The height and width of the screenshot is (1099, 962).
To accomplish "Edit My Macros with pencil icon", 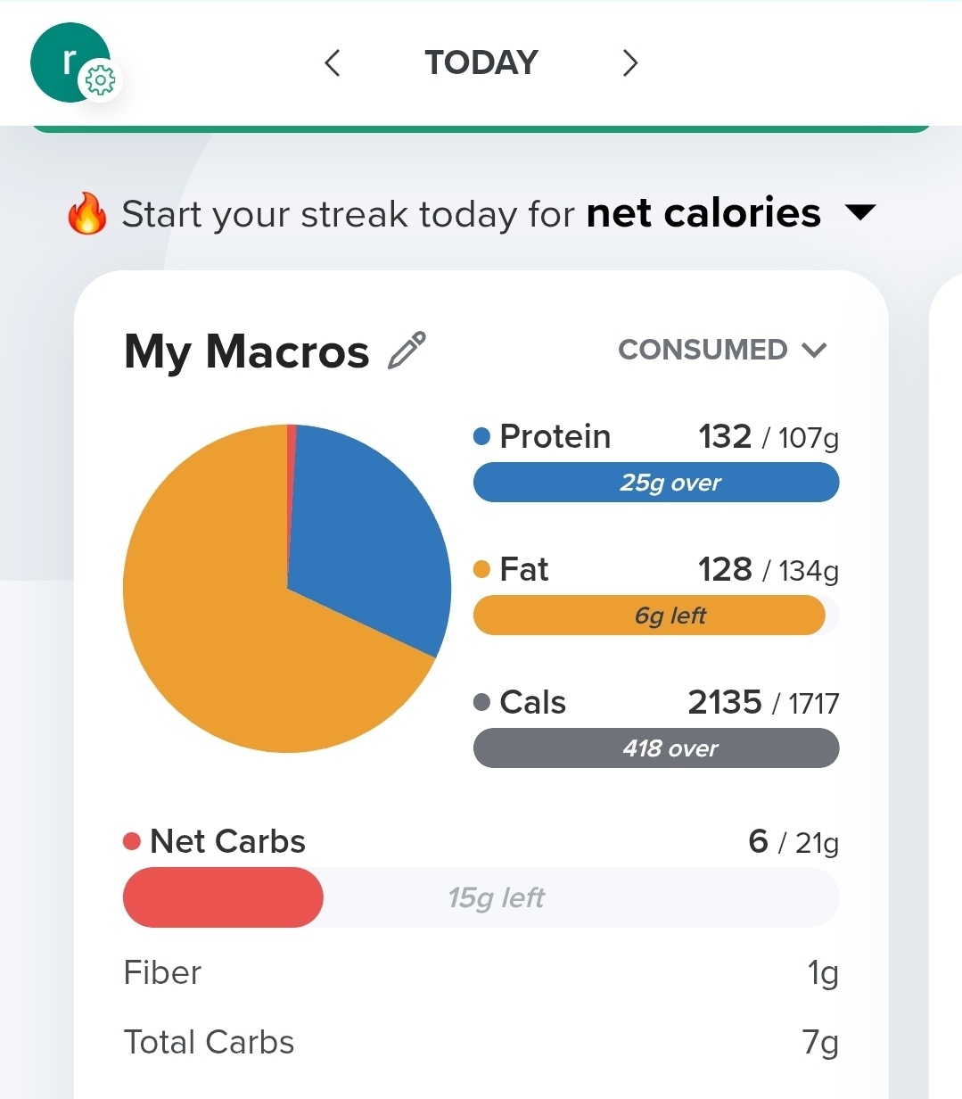I will pos(407,350).
